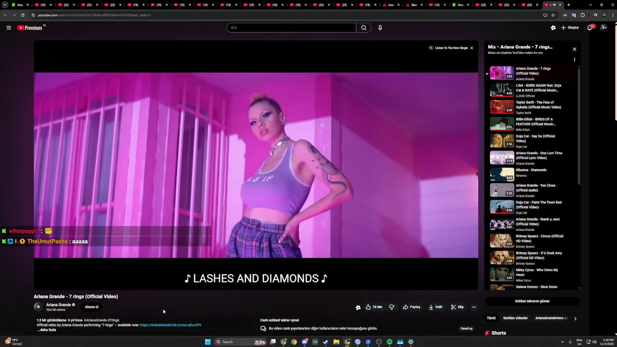
Task: Select Britney Spears - If U Seek Amy
Action: point(531,257)
